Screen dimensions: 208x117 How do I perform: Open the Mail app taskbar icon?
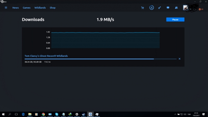pos(50,114)
